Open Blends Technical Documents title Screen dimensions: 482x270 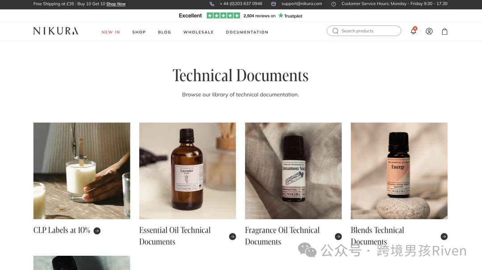(378, 236)
